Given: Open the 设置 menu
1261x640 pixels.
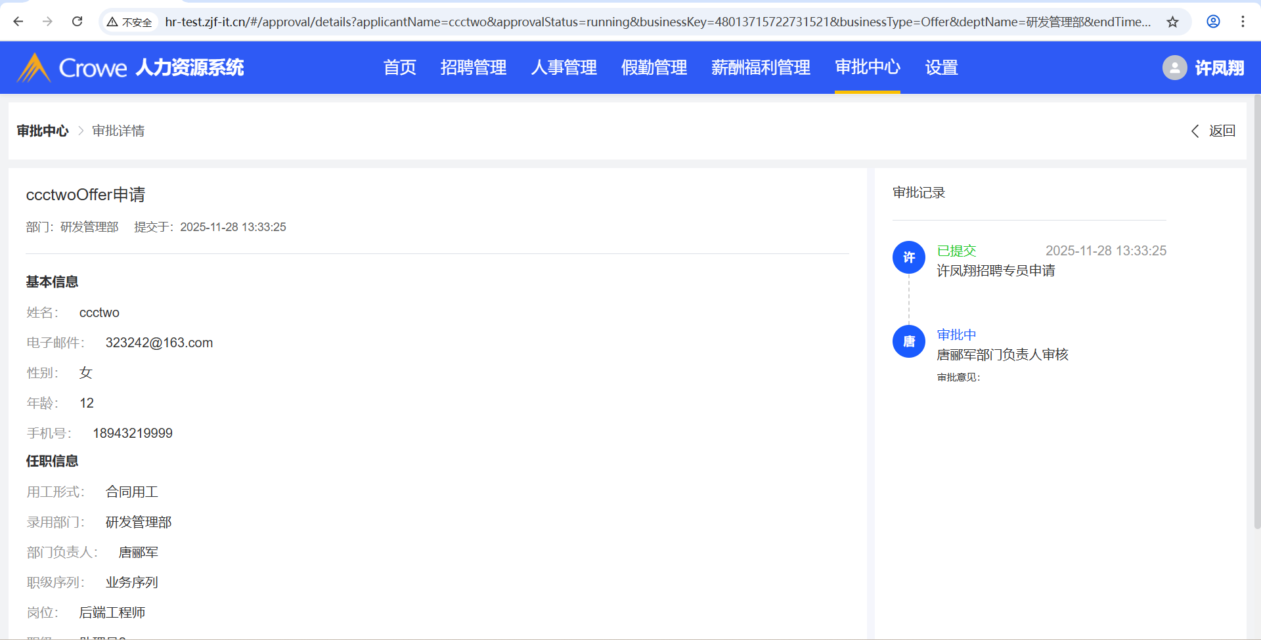Looking at the screenshot, I should 942,68.
